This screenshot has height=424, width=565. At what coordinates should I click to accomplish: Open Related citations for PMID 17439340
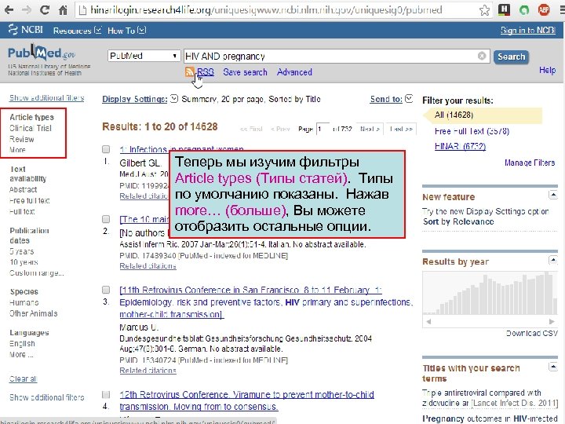tap(148, 266)
